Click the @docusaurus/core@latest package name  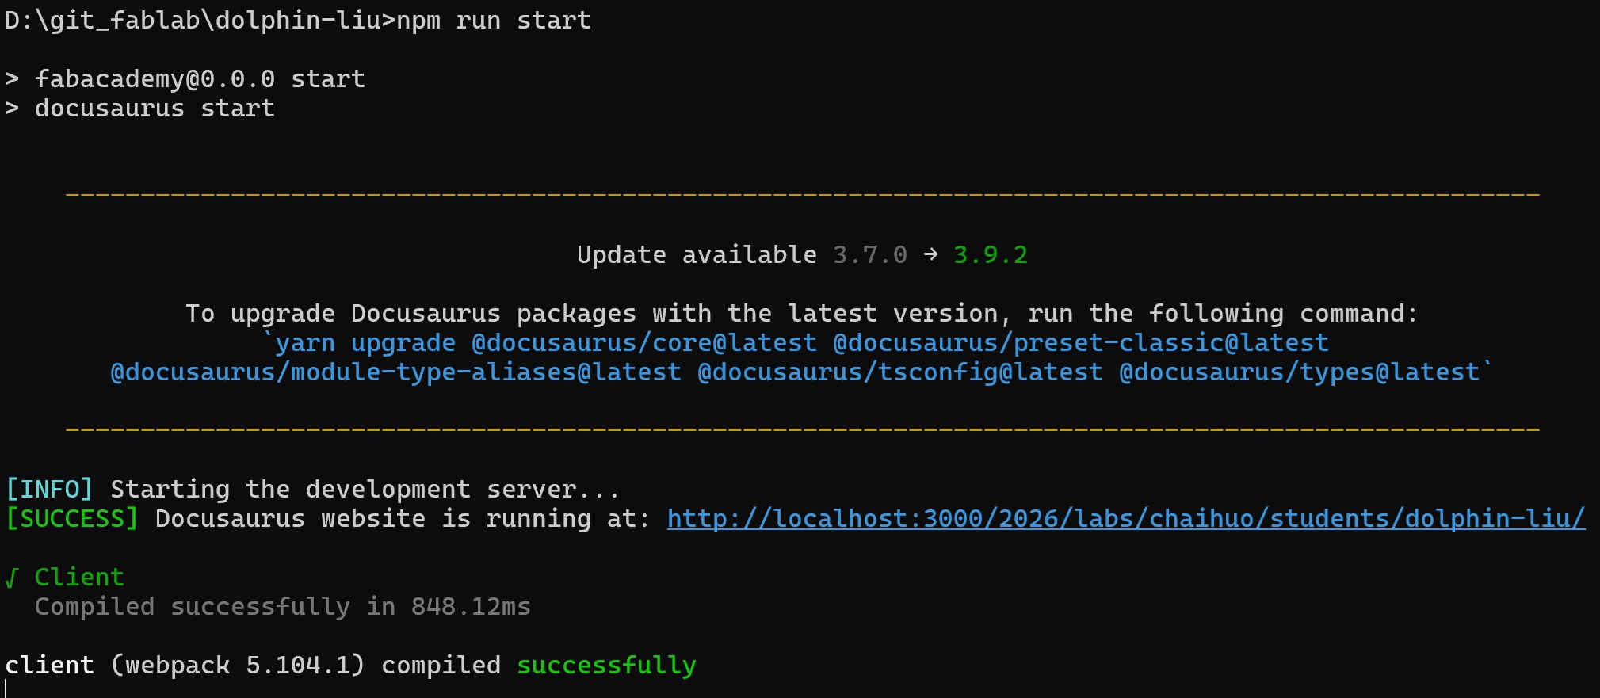point(643,343)
